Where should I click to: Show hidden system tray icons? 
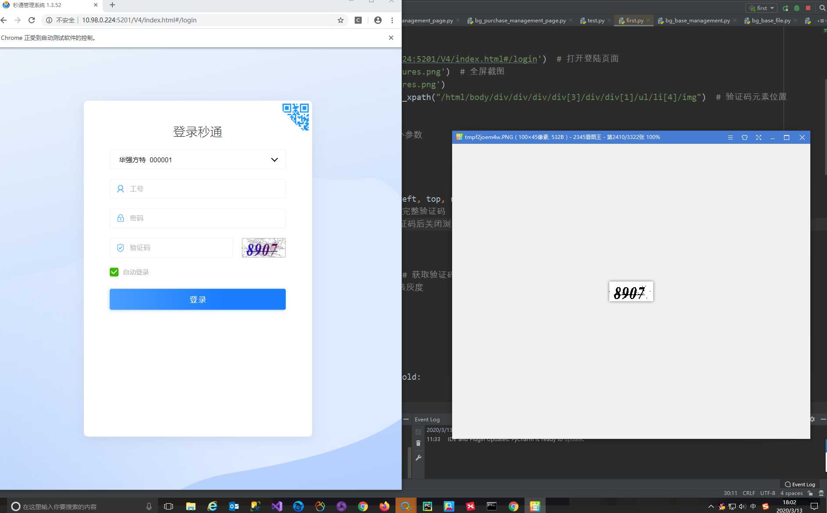tap(711, 506)
